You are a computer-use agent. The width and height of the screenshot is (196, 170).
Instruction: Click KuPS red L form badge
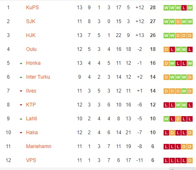pyautogui.click(x=184, y=8)
